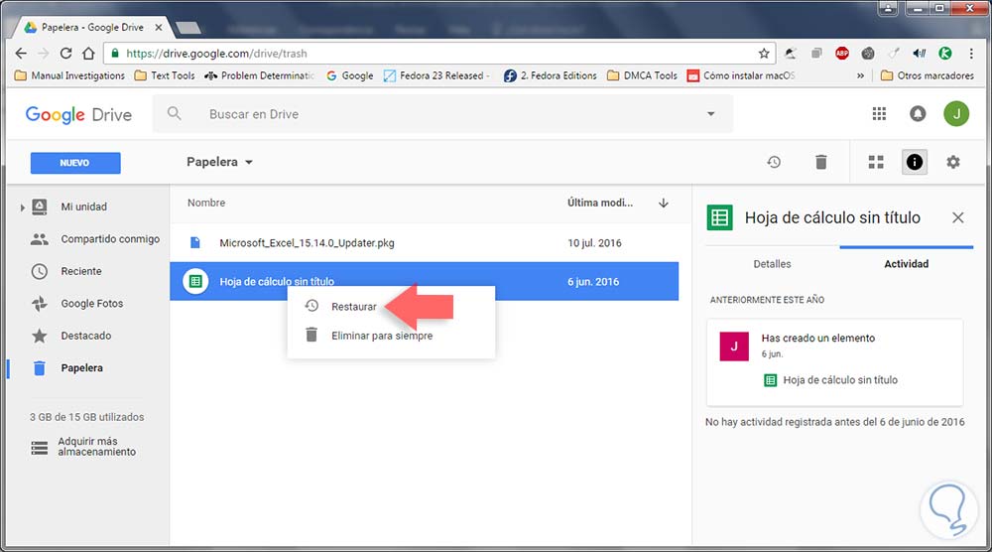This screenshot has height=552, width=992.
Task: Reload the page
Action: 65,54
